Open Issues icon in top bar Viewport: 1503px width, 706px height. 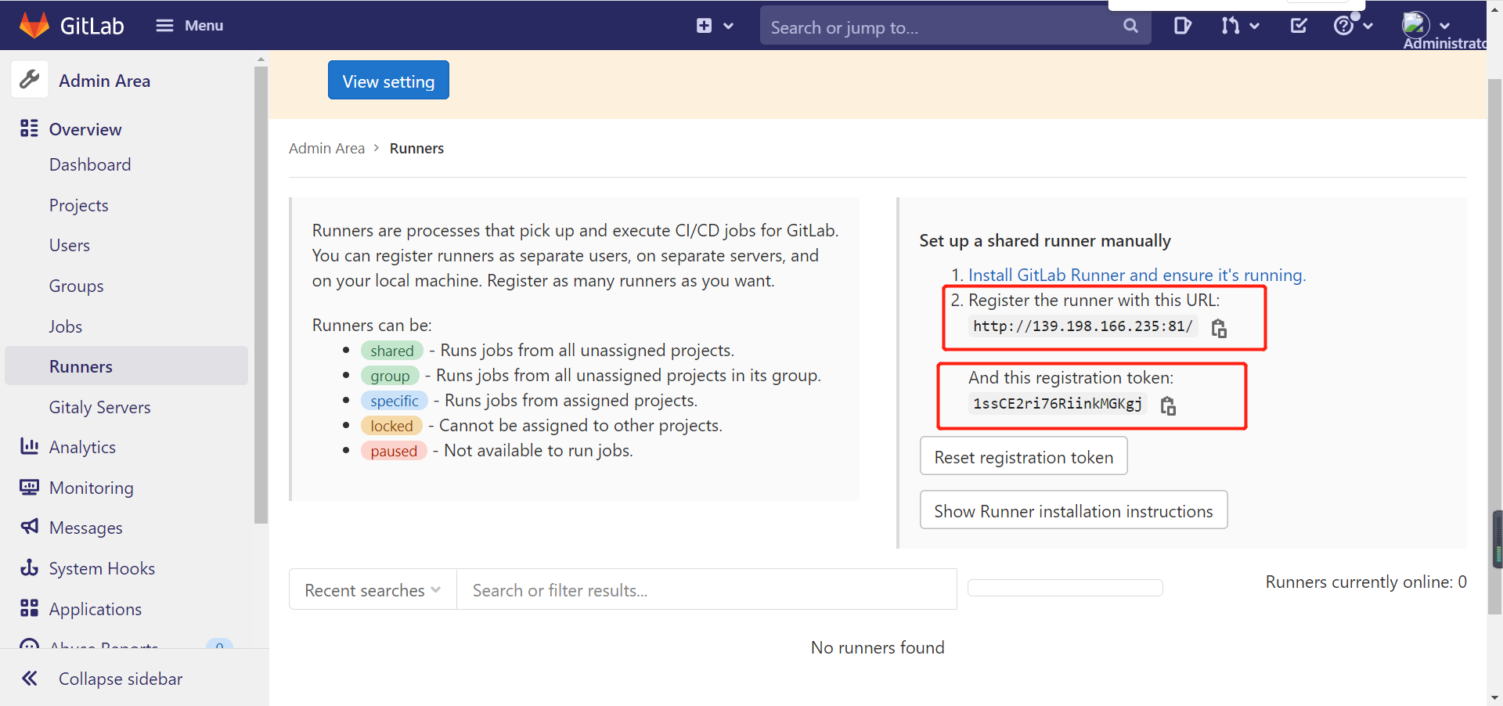point(1183,26)
